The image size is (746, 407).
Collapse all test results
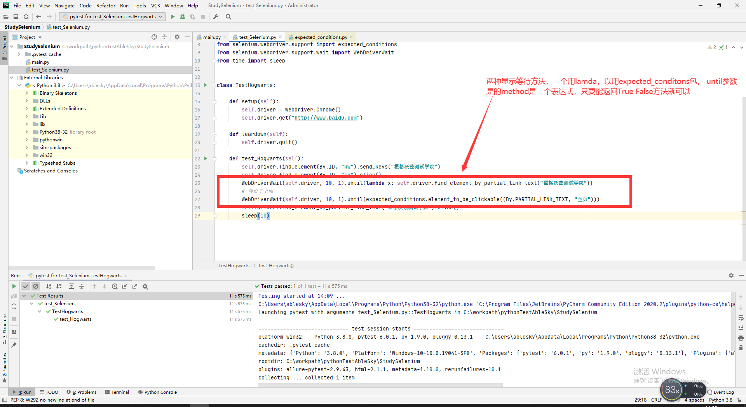(82, 286)
